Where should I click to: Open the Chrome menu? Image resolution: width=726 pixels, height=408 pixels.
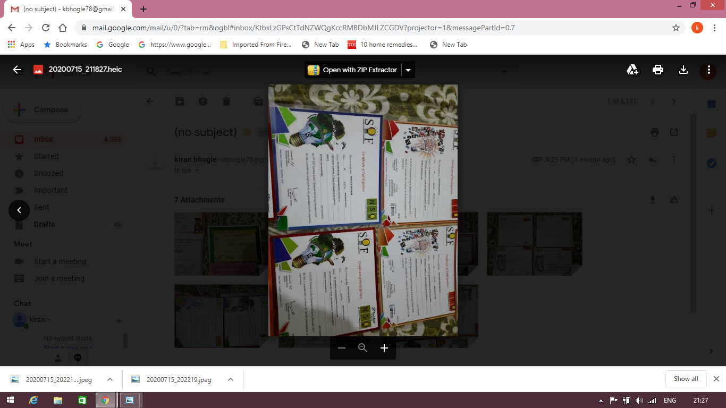(715, 28)
